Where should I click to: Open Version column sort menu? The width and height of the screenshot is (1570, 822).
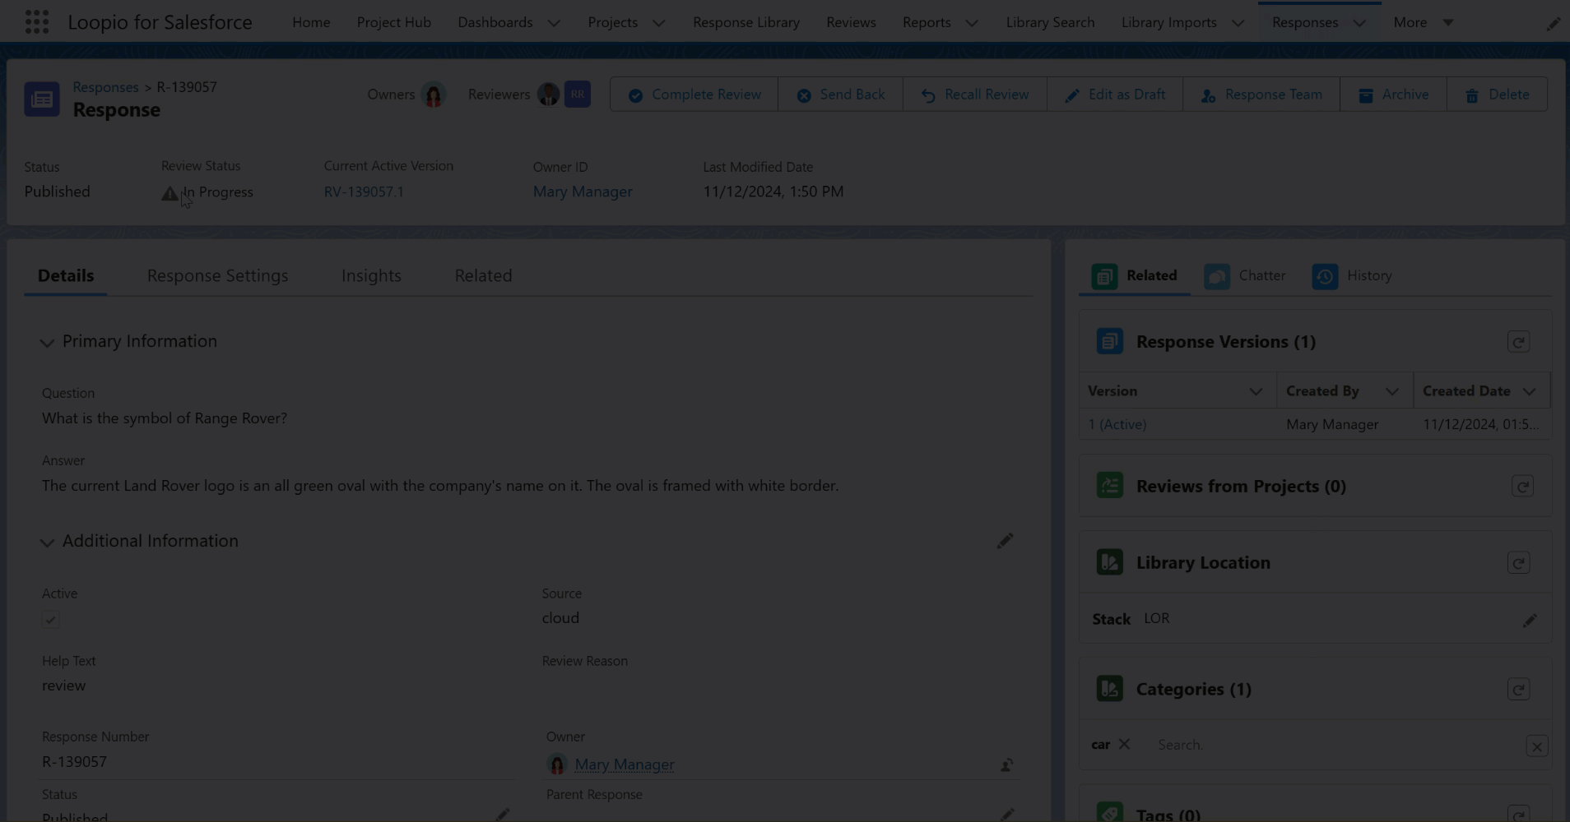pos(1256,392)
